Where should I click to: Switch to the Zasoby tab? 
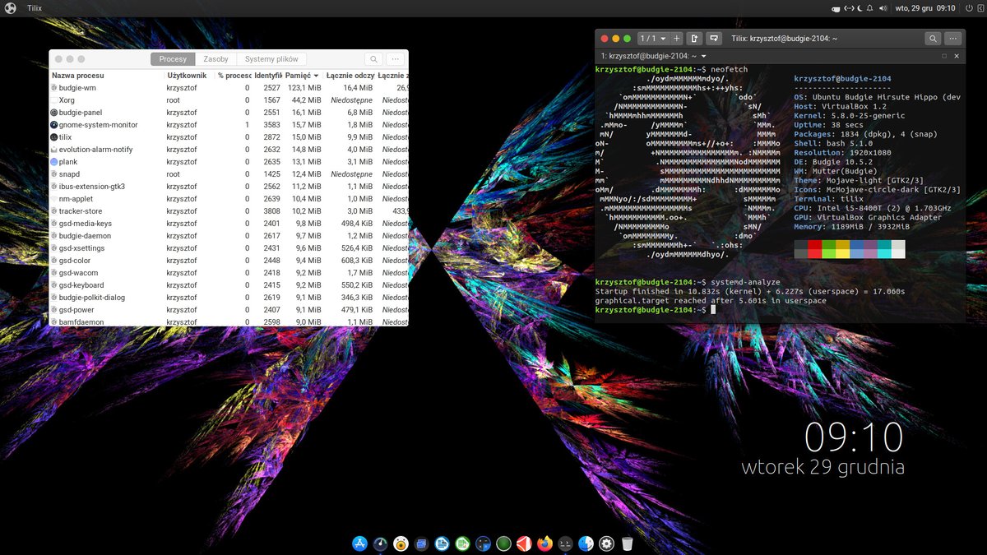click(x=216, y=59)
